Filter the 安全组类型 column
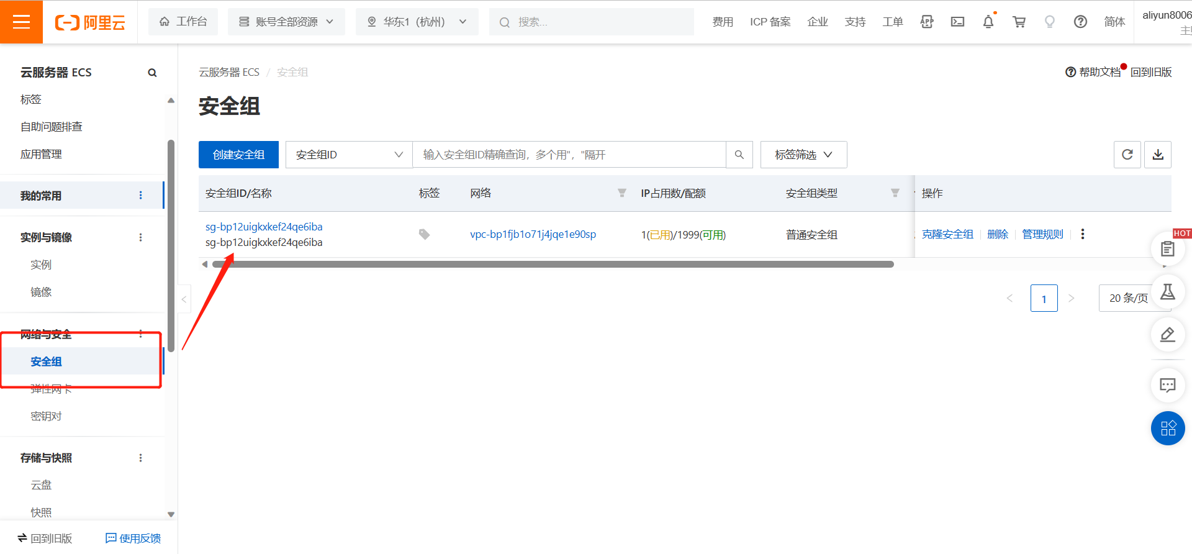The height and width of the screenshot is (554, 1192). click(895, 193)
